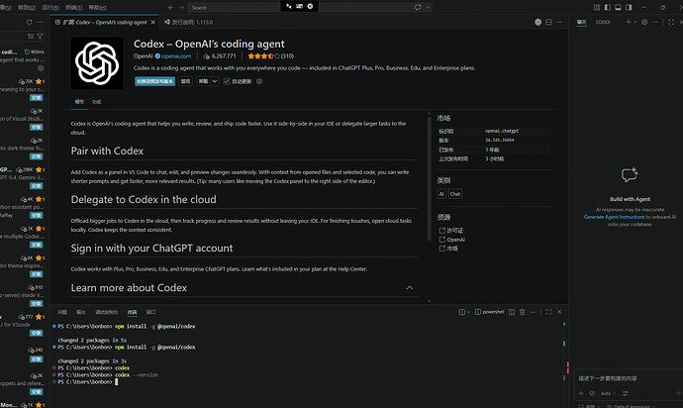The height and width of the screenshot is (408, 683).
Task: Toggle the bottom panel layout button
Action: [618, 7]
